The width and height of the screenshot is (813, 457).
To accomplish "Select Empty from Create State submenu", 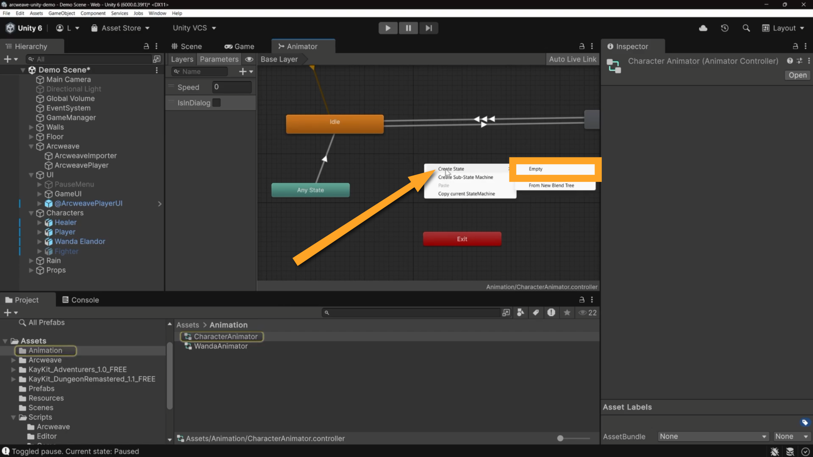I will point(555,169).
